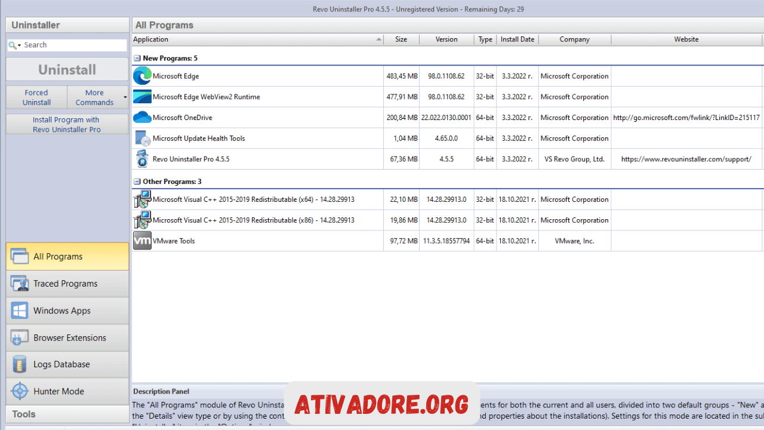Click the large Uninstall button

(x=67, y=69)
